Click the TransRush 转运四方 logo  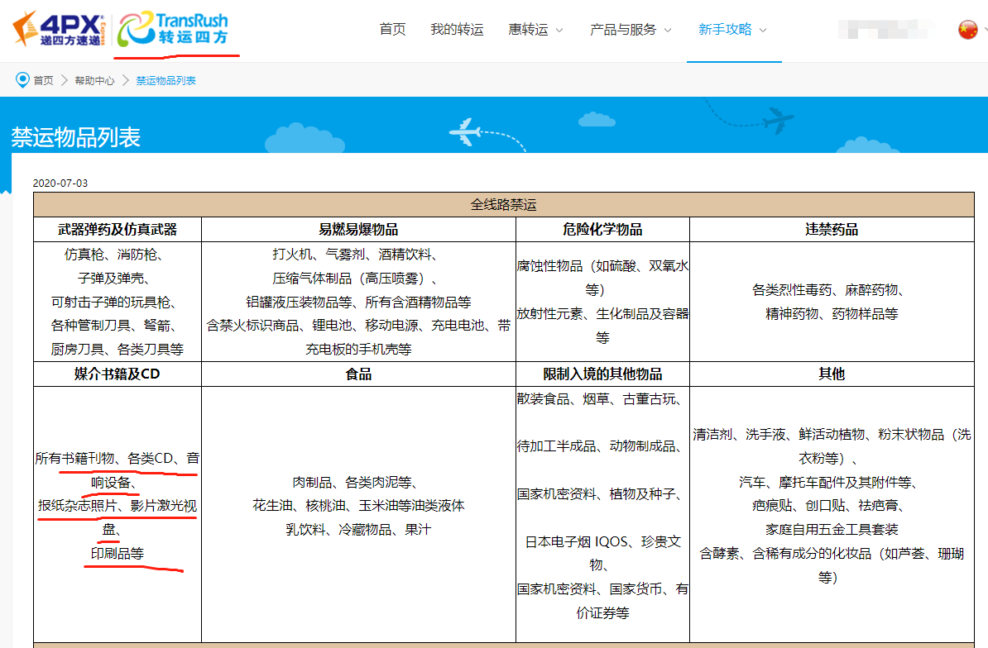tap(172, 30)
